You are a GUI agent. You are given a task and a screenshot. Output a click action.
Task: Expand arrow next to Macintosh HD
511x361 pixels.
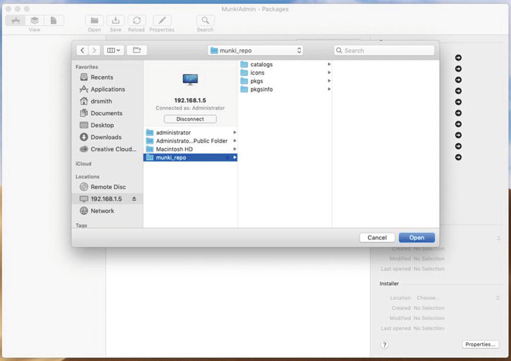pyautogui.click(x=235, y=149)
